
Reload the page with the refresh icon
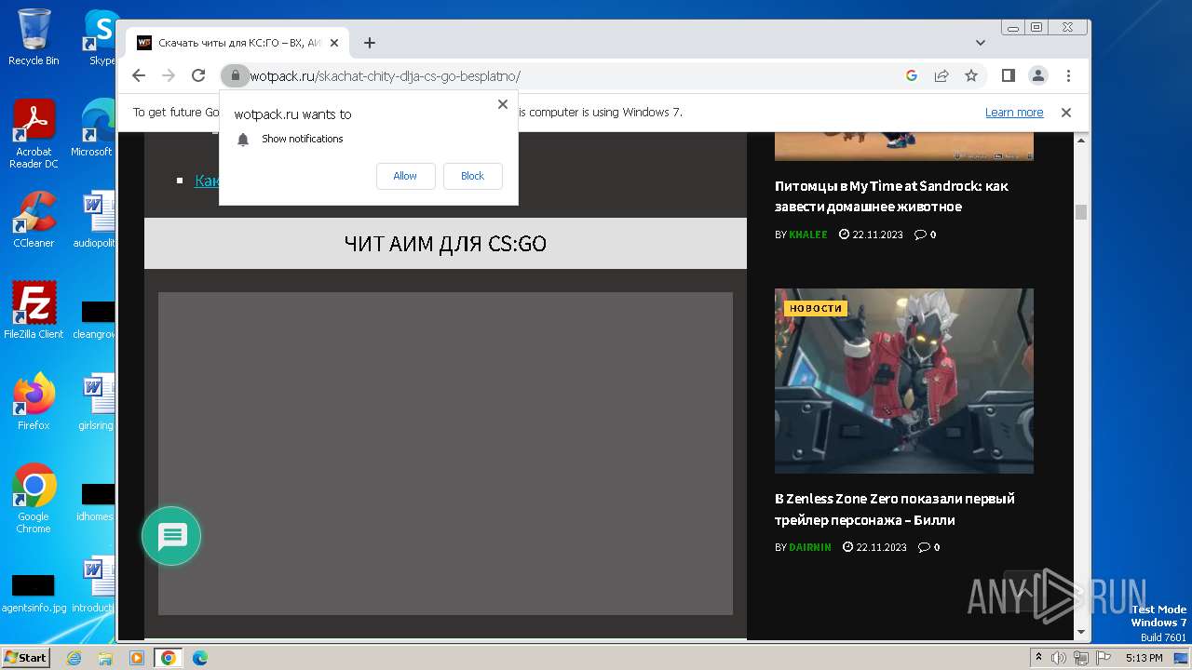[198, 75]
